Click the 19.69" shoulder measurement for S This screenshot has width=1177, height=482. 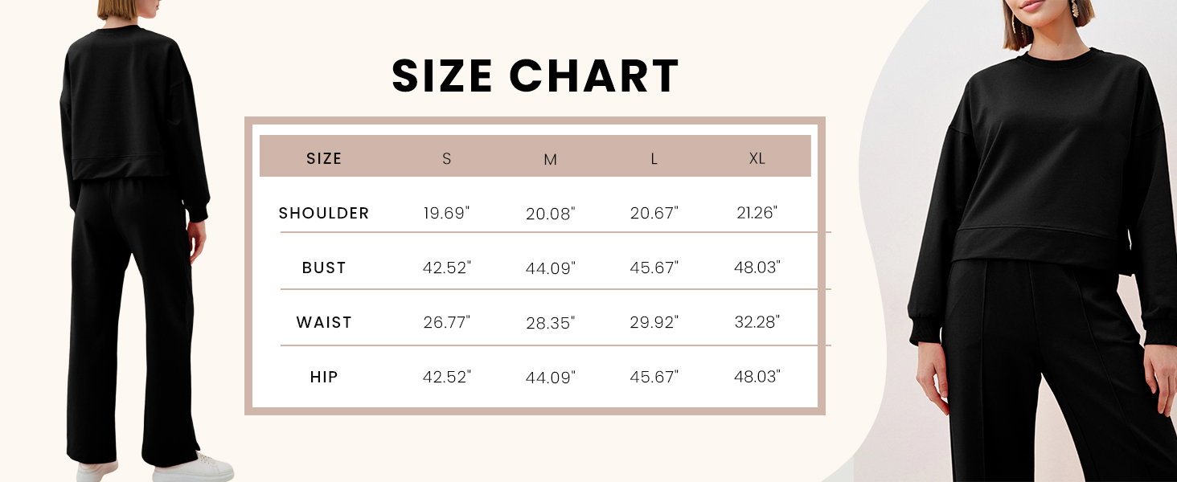tap(447, 213)
